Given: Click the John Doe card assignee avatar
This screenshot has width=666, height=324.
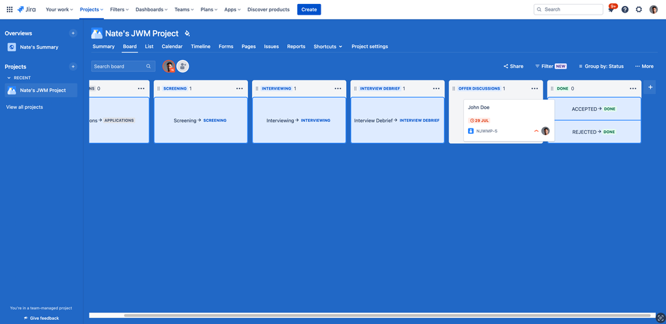Looking at the screenshot, I should click(545, 131).
